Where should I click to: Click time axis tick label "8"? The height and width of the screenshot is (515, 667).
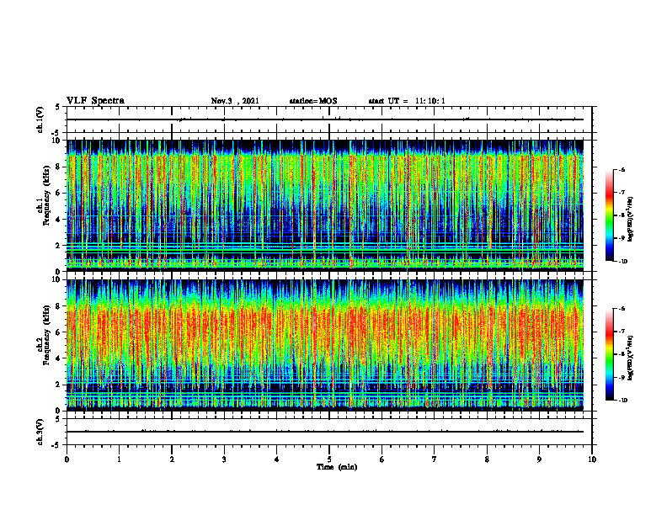[x=487, y=459]
